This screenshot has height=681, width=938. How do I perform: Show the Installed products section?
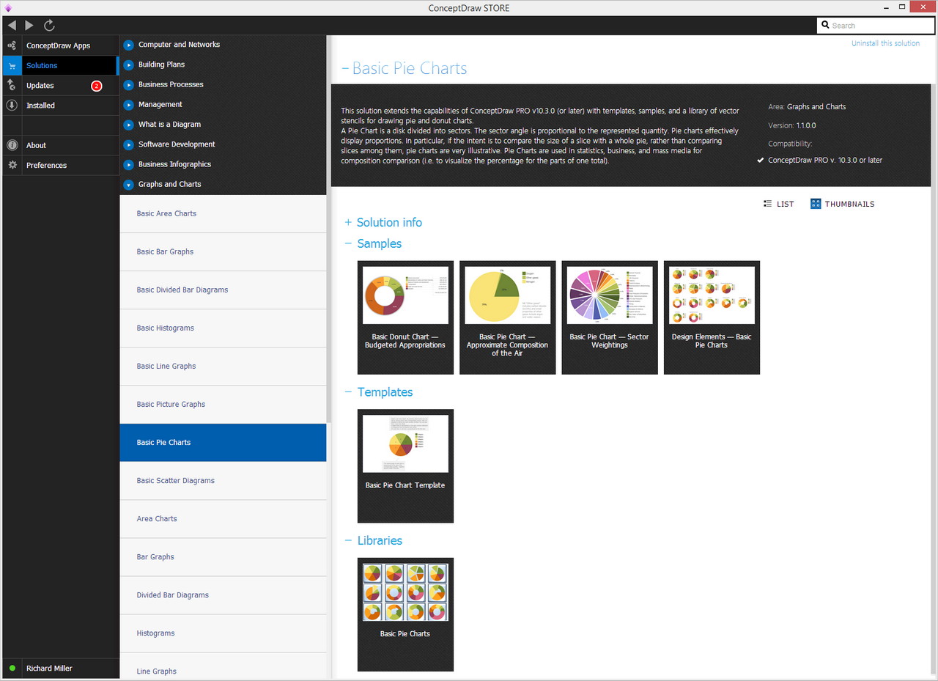(61, 106)
